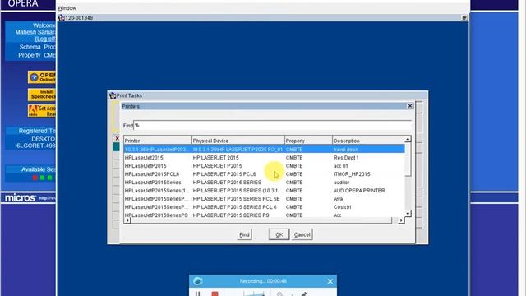Click the 'Costctrl' description cell
Screen dimensions: 526x296
342,207
